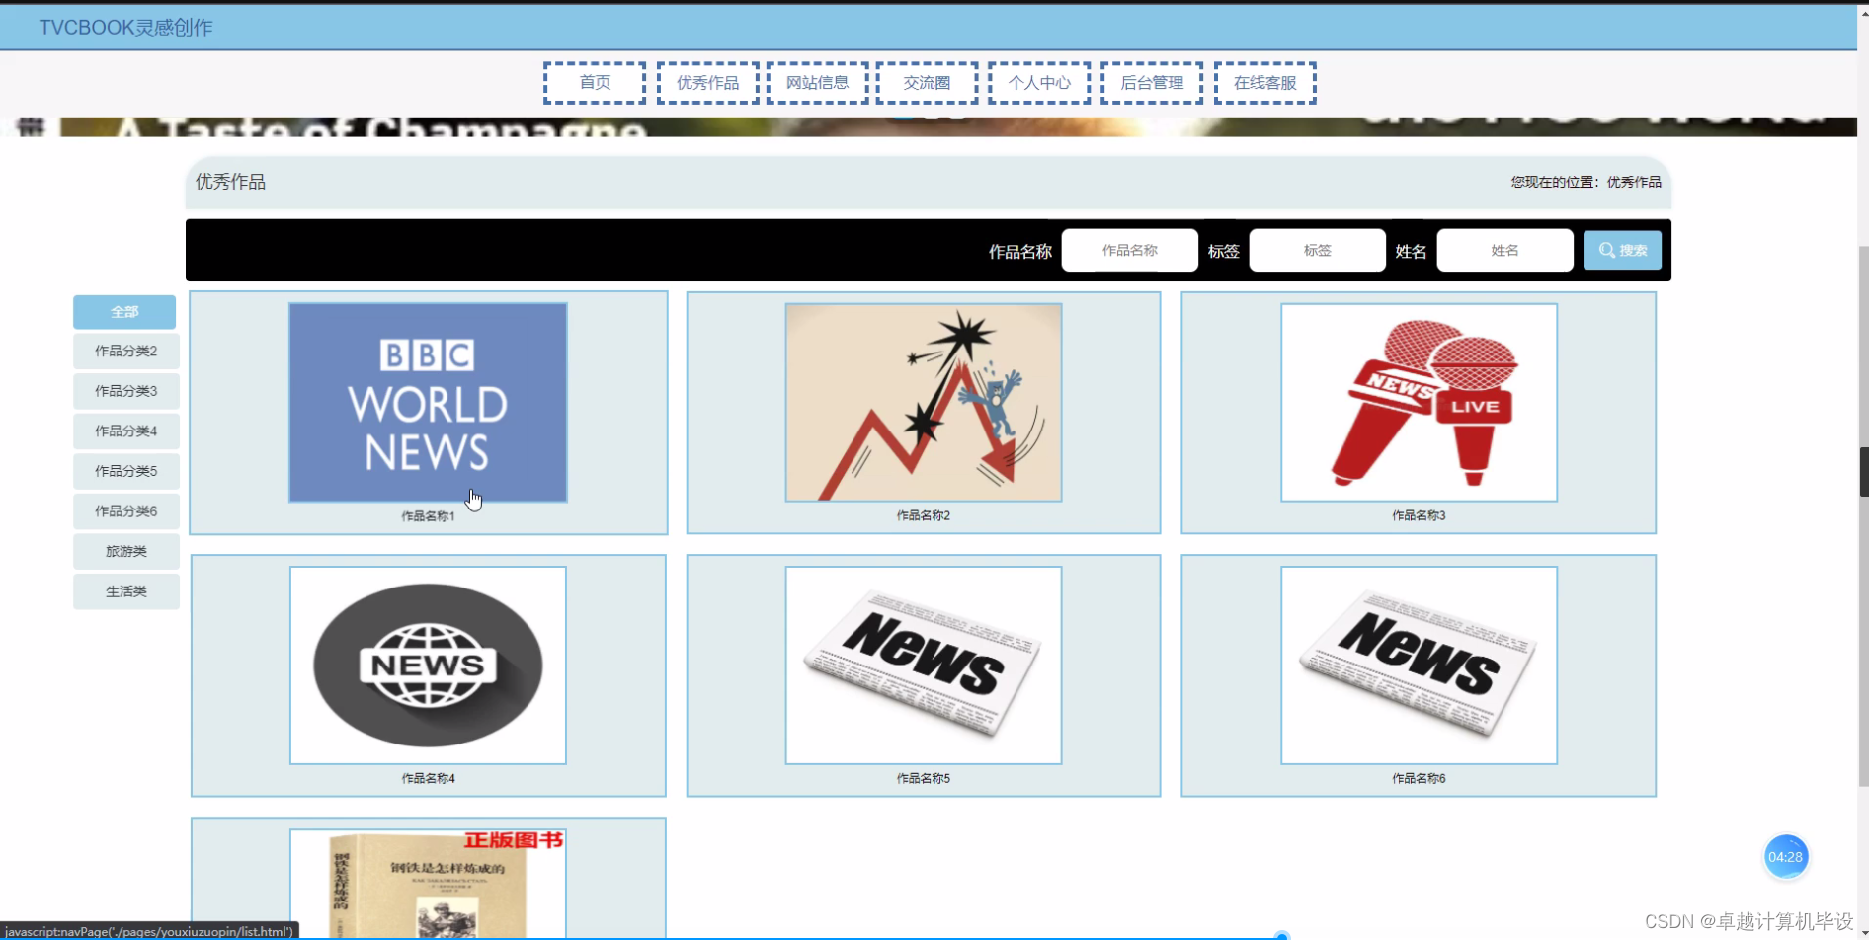Open the 优秀作品 nav item

[707, 83]
